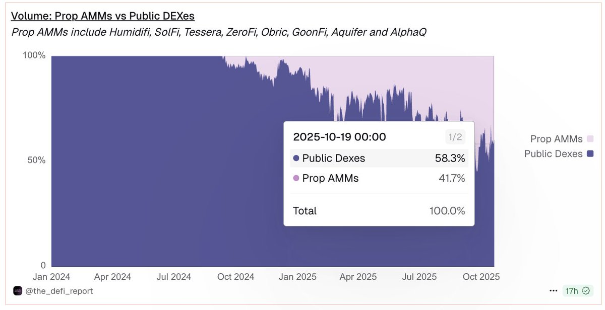Toggle Prop AMMs series in legend

(556, 139)
